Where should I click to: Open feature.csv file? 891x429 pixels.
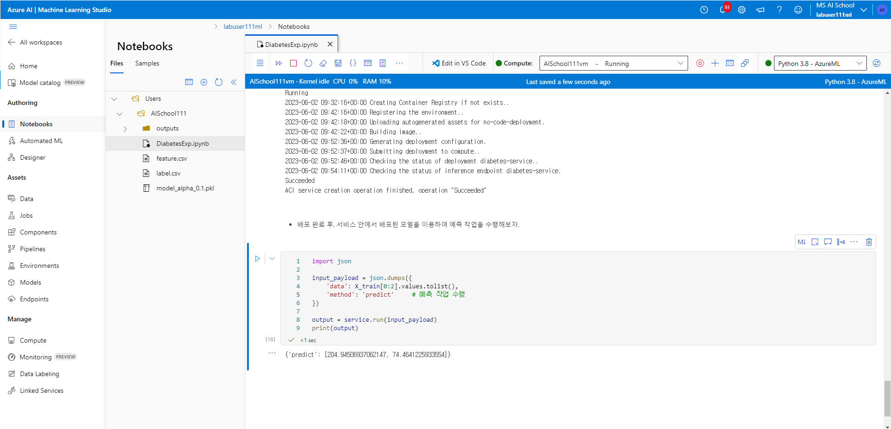(x=171, y=158)
